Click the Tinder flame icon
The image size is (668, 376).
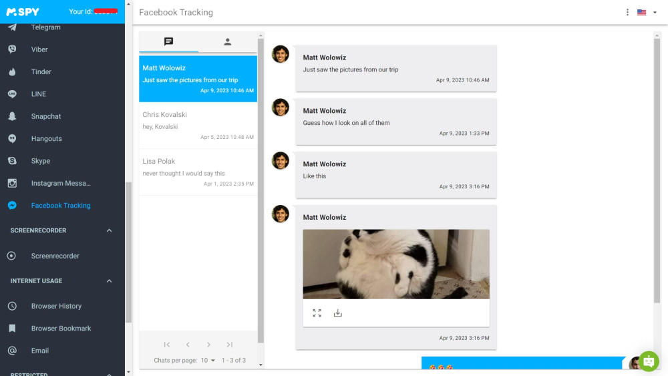(12, 71)
